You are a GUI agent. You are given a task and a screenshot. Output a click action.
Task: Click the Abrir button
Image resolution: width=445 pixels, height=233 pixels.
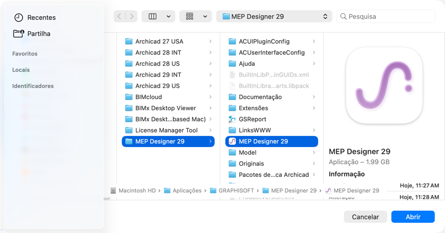413,217
